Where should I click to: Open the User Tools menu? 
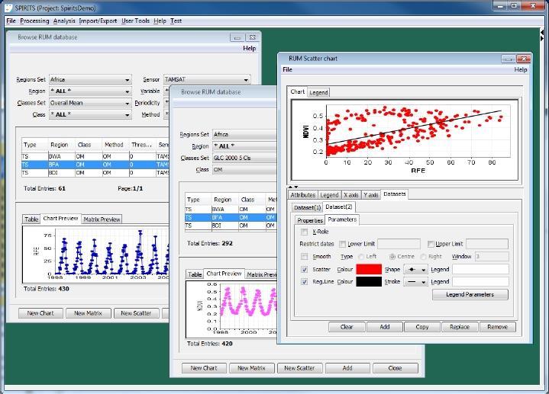(x=135, y=21)
